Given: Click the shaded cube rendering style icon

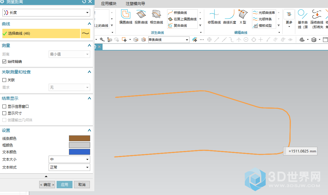Looking at the screenshot, I should point(314,39).
